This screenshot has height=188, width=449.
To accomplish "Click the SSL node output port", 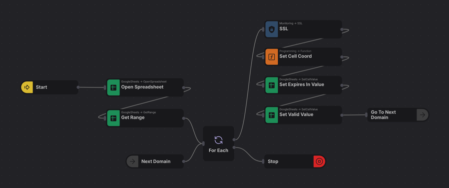I will 342,29.
